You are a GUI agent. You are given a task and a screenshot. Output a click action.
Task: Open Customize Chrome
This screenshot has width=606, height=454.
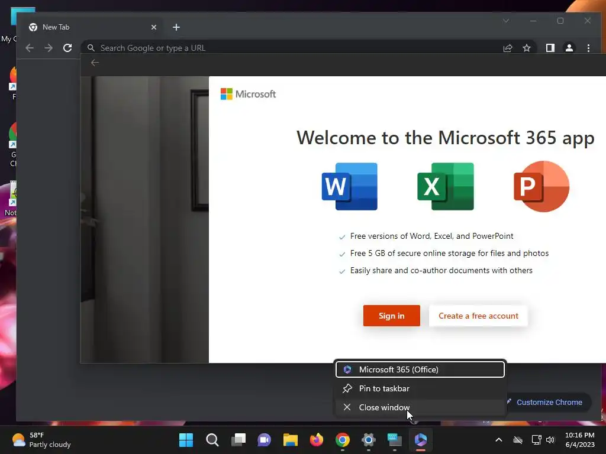[548, 402]
